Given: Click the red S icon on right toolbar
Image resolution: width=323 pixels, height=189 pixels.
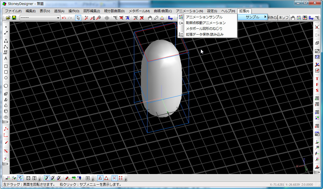Looking at the screenshot, I should 317,90.
